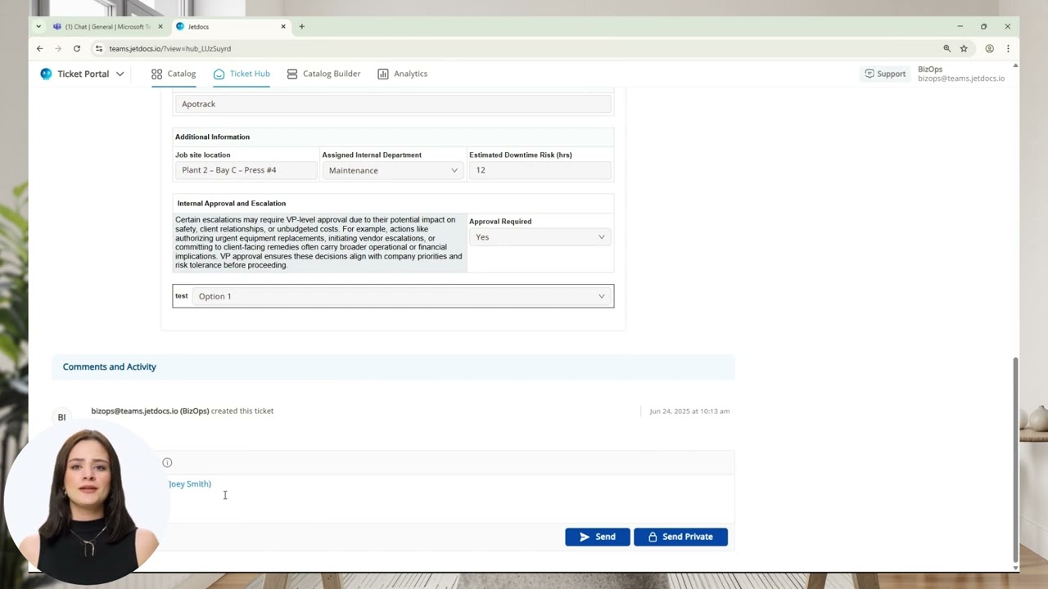Reload the page with the refresh icon
Screen dimensions: 1048x589
click(x=77, y=48)
